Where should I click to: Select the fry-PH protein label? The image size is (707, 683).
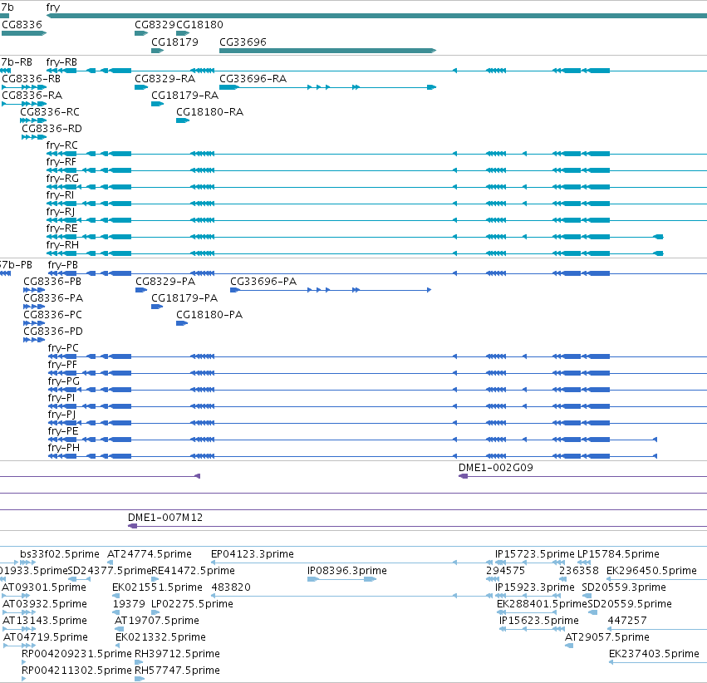[64, 448]
